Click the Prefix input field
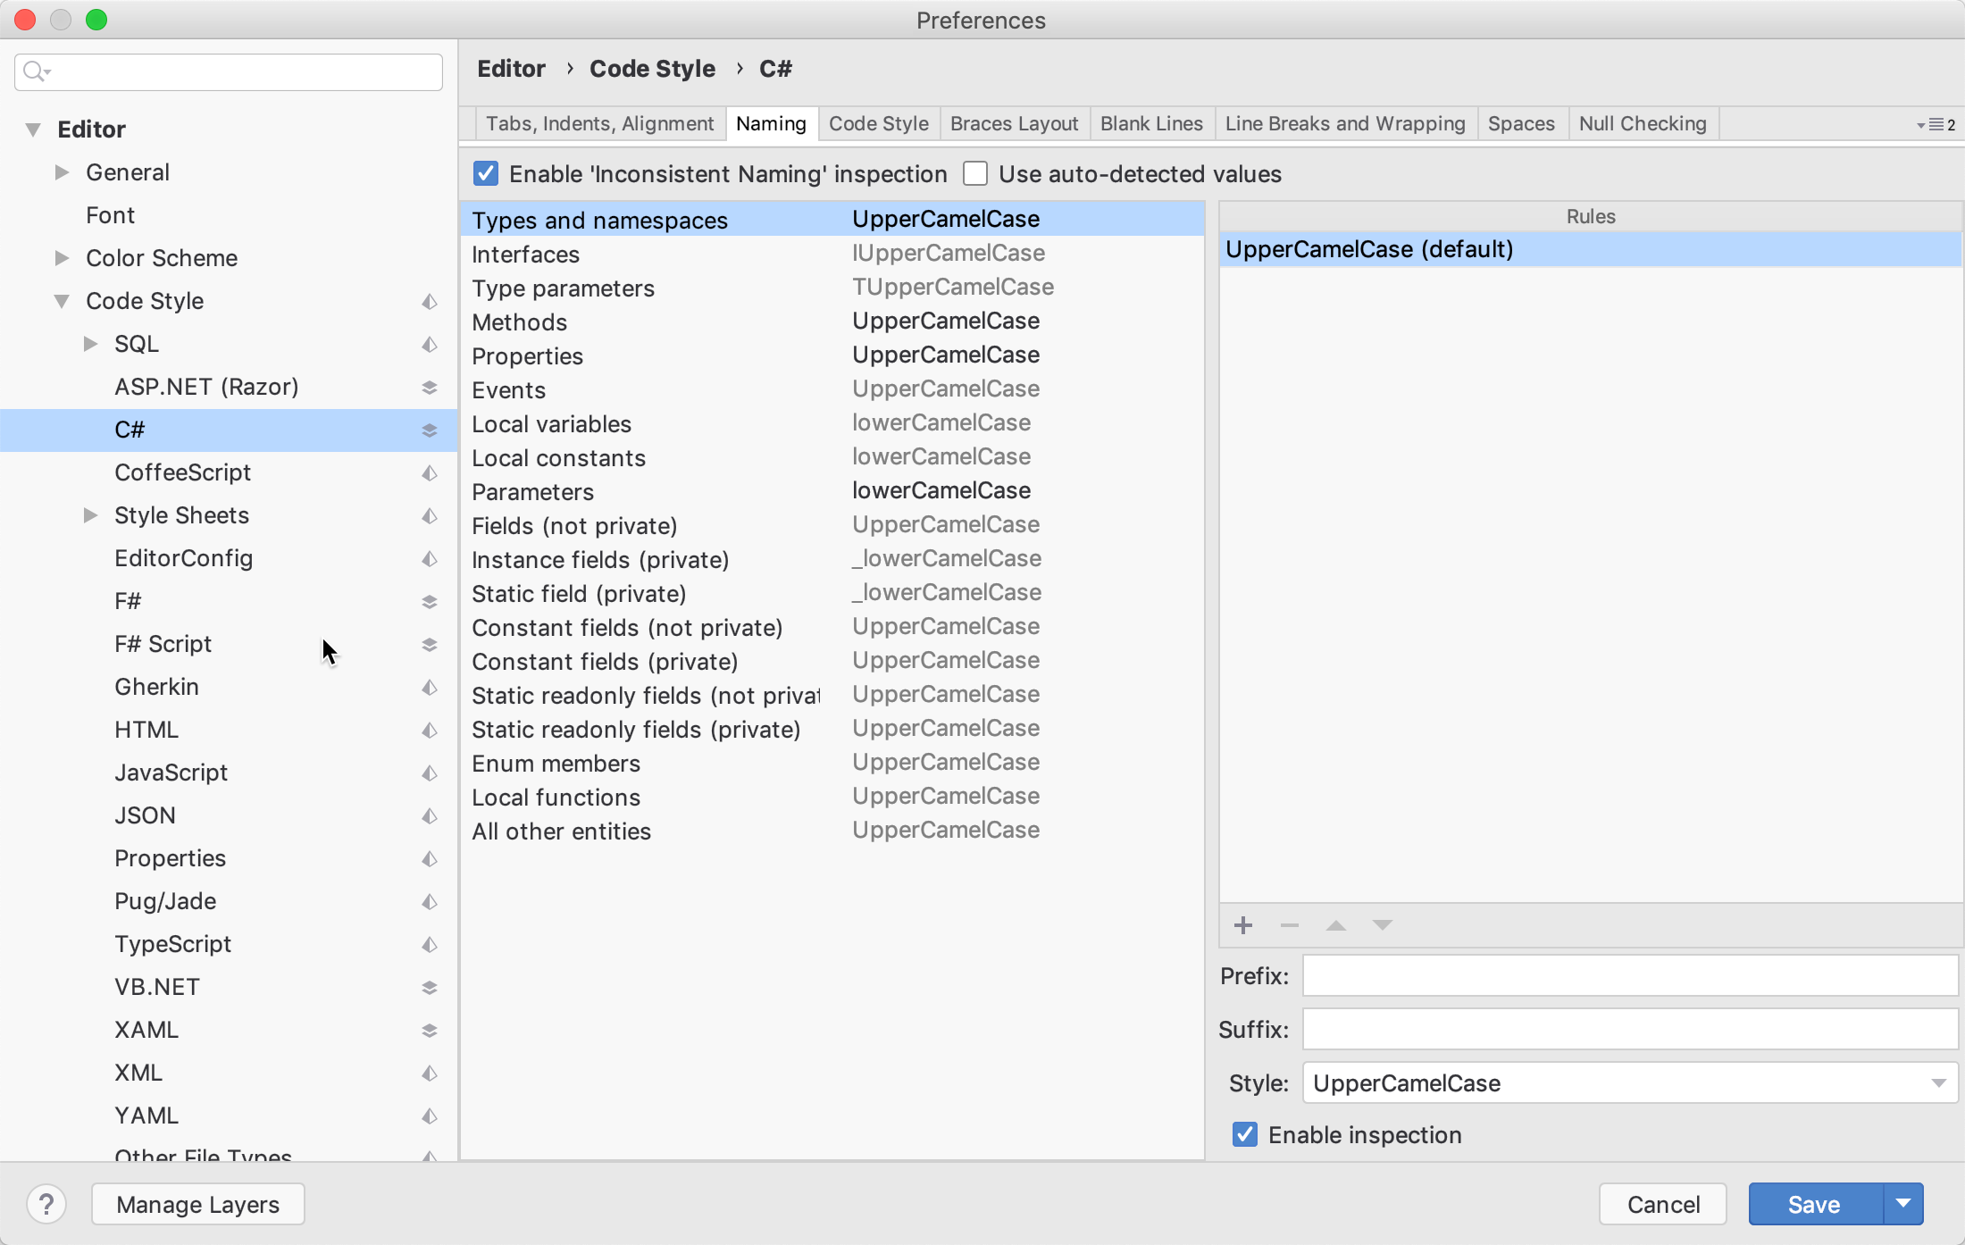 [x=1631, y=975]
